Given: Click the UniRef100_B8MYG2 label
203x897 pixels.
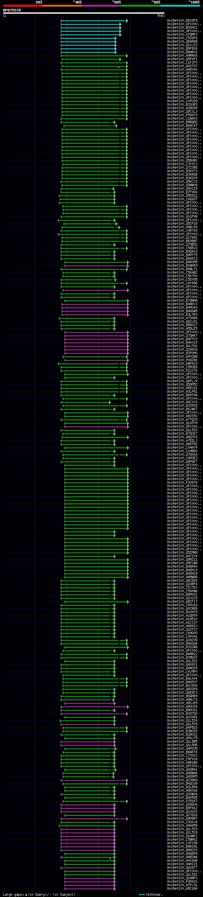Looking at the screenshot, I should click(182, 594).
